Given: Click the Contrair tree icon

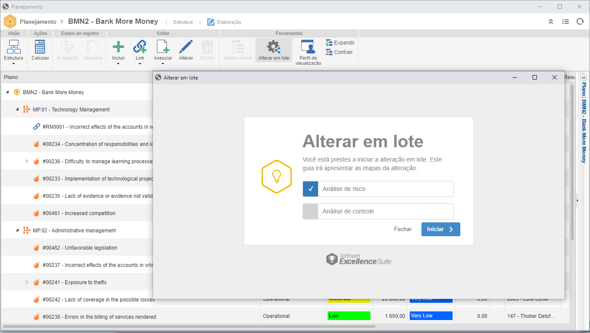Looking at the screenshot, I should point(329,52).
